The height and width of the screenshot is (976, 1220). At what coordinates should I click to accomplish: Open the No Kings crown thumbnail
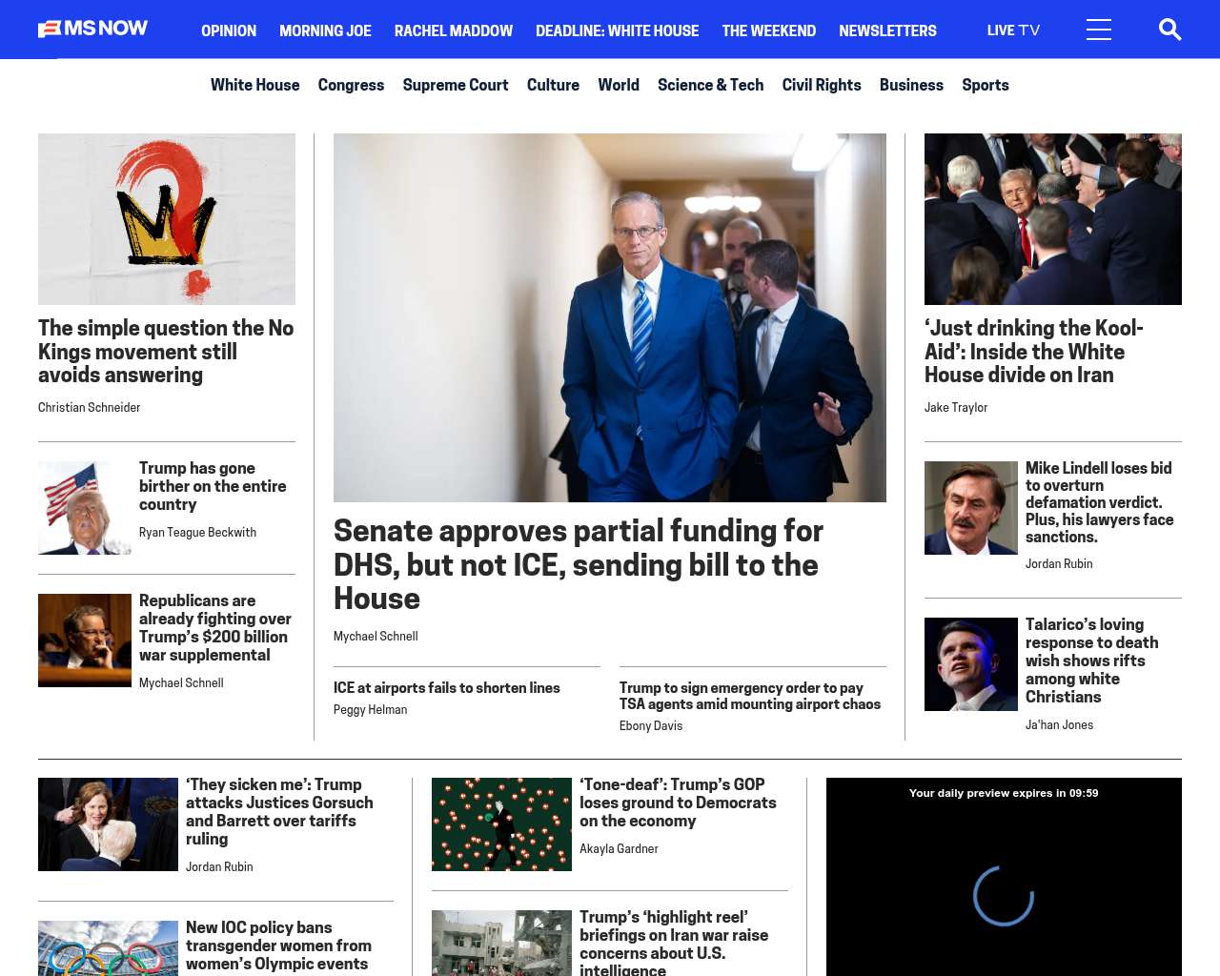(x=167, y=219)
